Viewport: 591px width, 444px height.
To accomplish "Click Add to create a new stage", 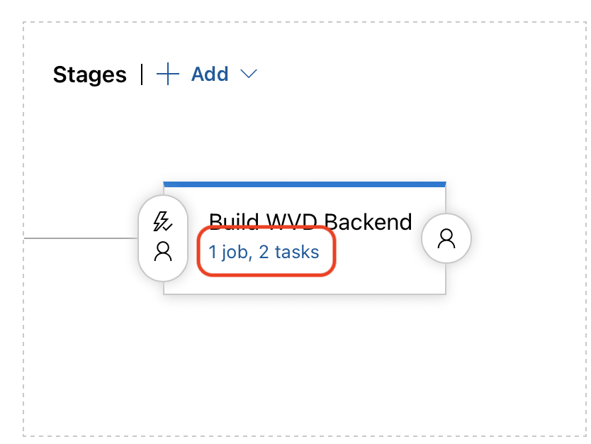I will [x=208, y=74].
